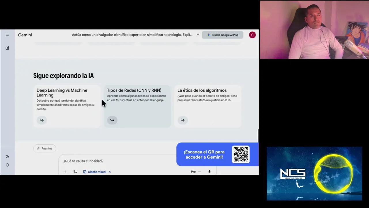Click the plus icon to add files
The image size is (369, 208).
tap(65, 172)
